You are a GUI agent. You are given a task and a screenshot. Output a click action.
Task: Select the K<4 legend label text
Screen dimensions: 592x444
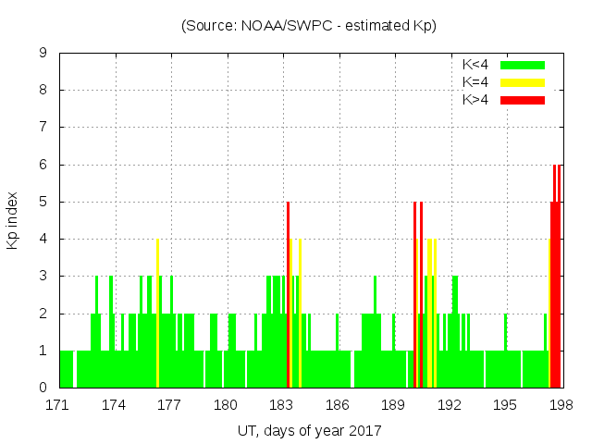point(475,65)
